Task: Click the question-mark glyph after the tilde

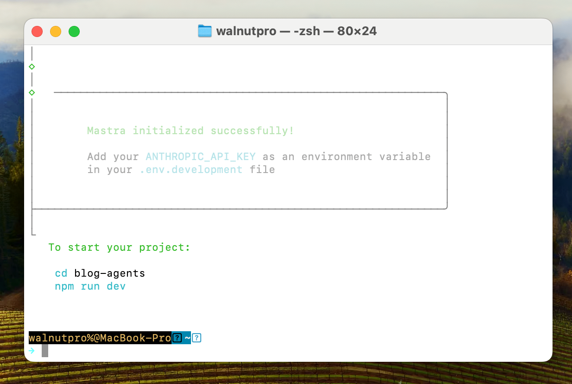Action: click(x=197, y=338)
